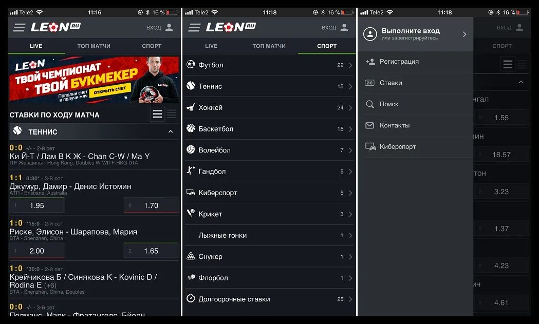Tap ОТКРЫТЬ СЧЕТ on the promo banner
539x324 pixels.
click(110, 91)
